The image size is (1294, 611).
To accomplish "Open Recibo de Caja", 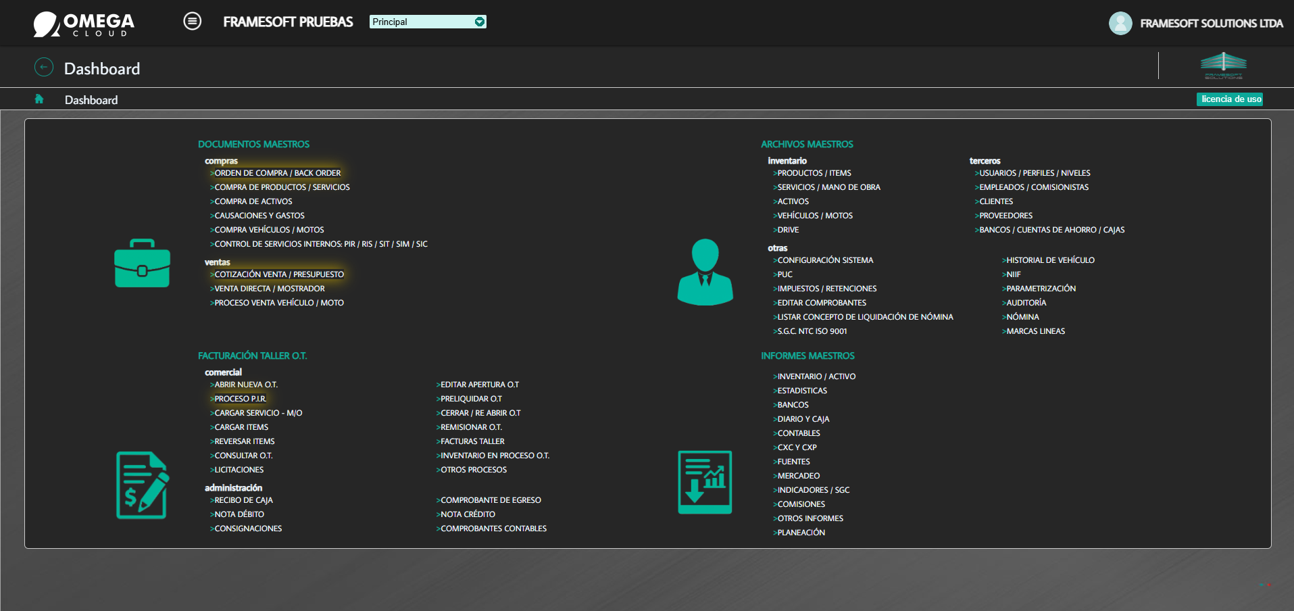I will [x=243, y=500].
